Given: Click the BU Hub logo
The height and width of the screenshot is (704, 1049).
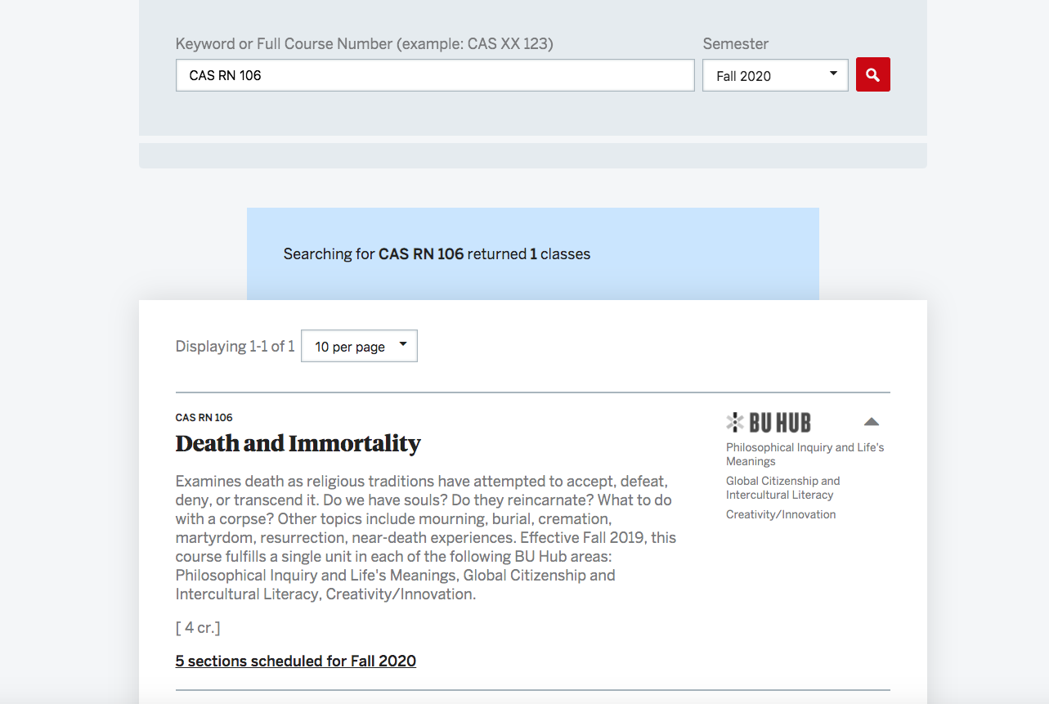Looking at the screenshot, I should [x=769, y=423].
